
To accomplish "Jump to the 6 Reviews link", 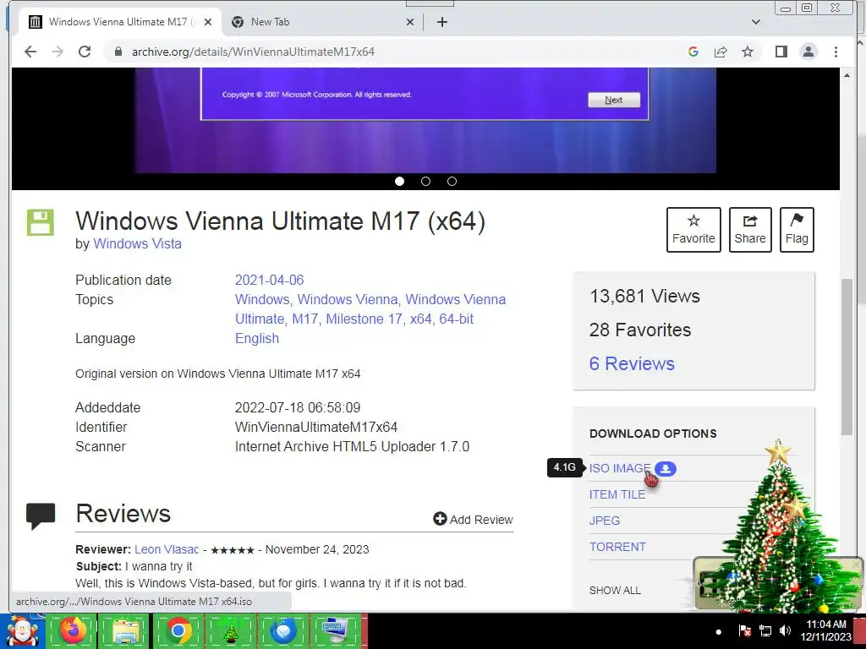I will 632,363.
